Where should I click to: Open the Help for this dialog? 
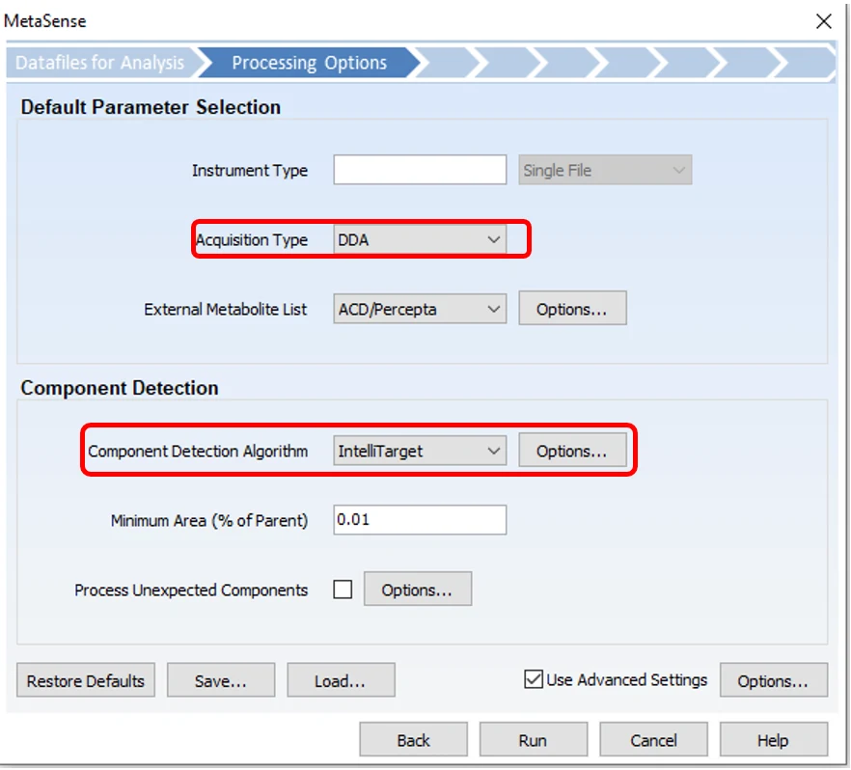(x=774, y=740)
